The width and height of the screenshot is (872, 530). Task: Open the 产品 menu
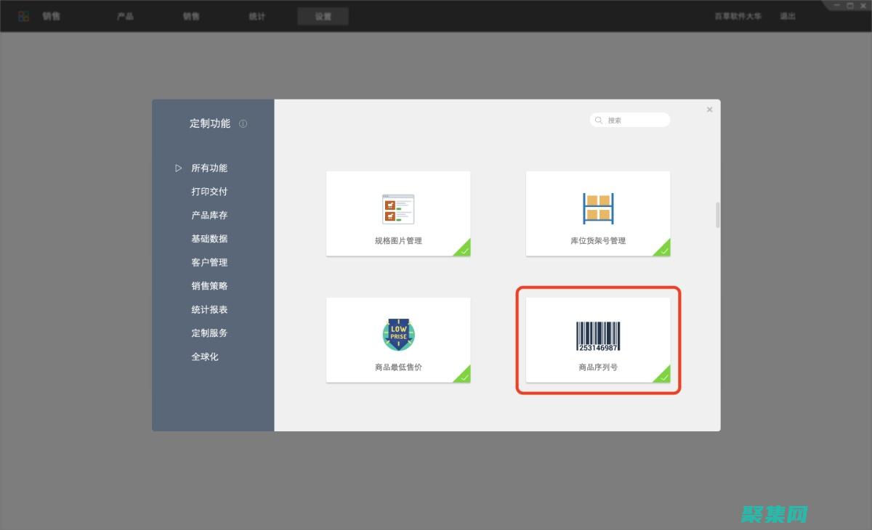[125, 15]
